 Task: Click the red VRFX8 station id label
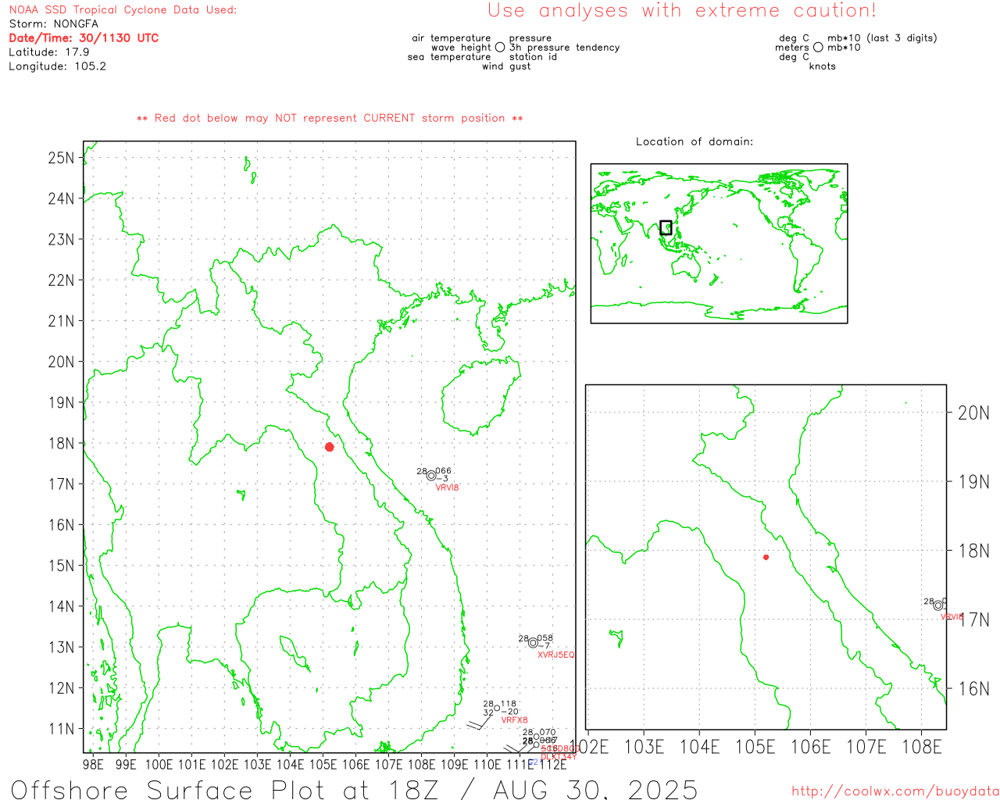pyautogui.click(x=514, y=720)
